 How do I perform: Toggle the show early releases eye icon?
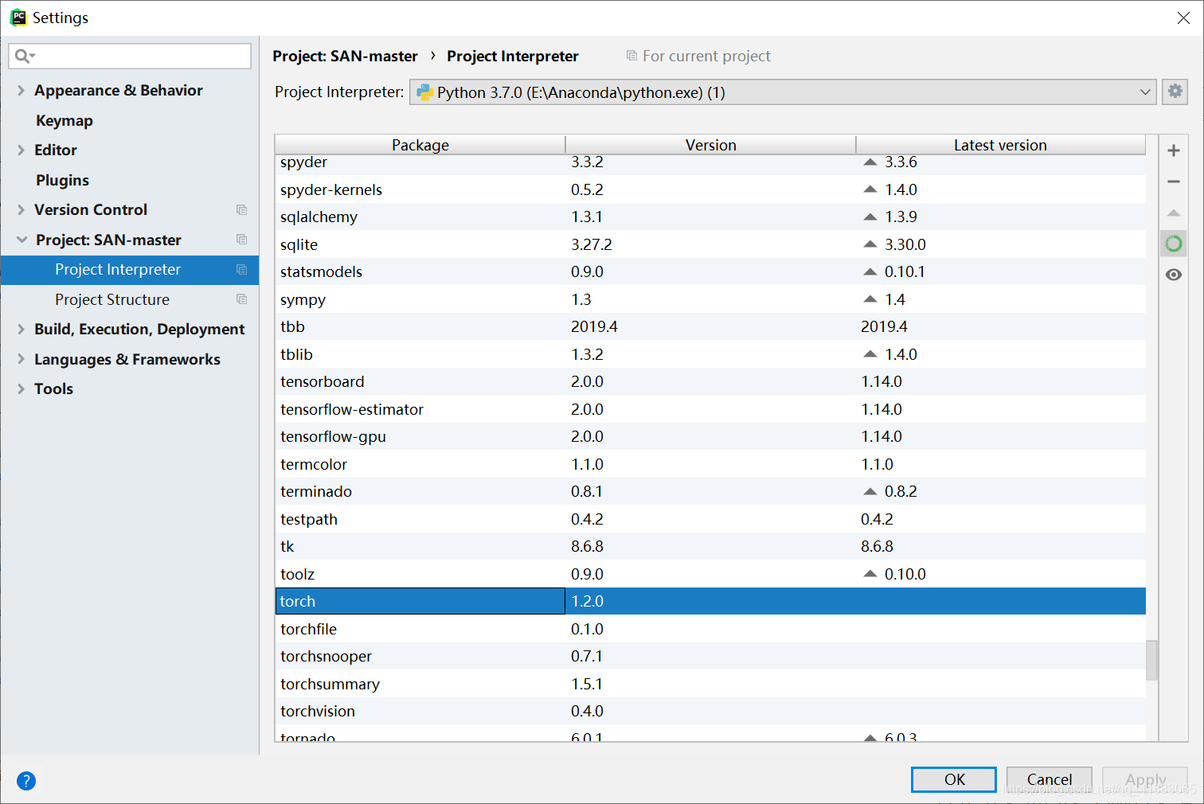pyautogui.click(x=1173, y=275)
